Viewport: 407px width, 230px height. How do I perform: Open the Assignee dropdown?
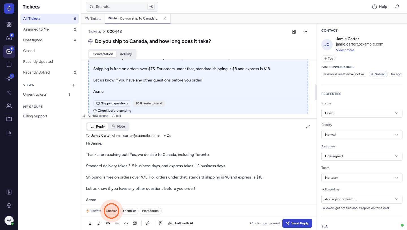pyautogui.click(x=362, y=156)
